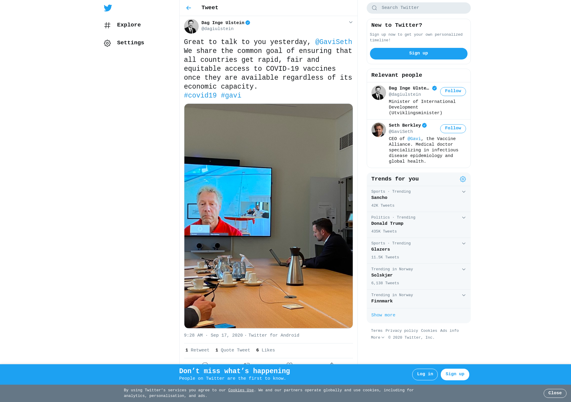Viewport: 571px width, 402px height.
Task: Open the tweet's attached photo
Action: click(268, 216)
